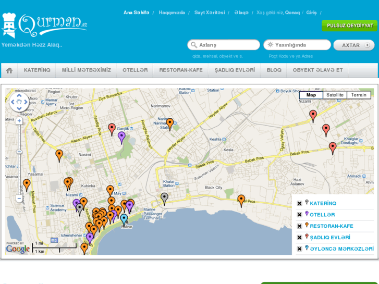Screen dimensions: 379x284
Task: Click the blue entertainment pin at Bulvar
Action: pyautogui.click(x=124, y=220)
